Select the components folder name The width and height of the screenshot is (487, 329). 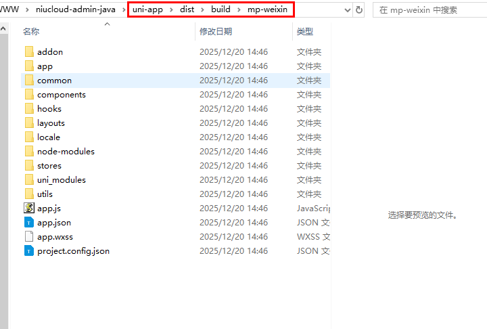coord(62,95)
